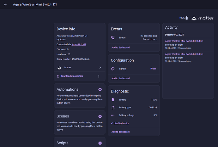Show the +1 disabled entity
Image resolution: width=218 pixels, height=147 pixels.
tap(120, 123)
